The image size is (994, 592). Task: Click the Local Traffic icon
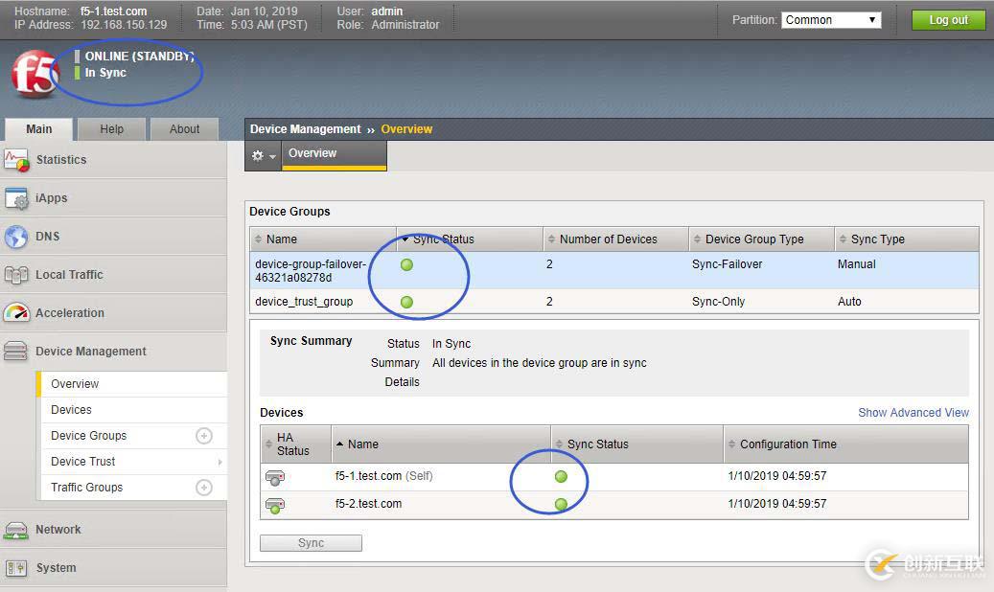point(16,275)
